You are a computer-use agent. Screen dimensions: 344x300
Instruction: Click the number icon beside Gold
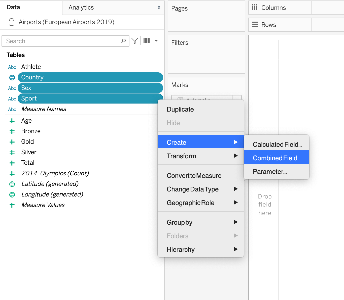tap(12, 142)
